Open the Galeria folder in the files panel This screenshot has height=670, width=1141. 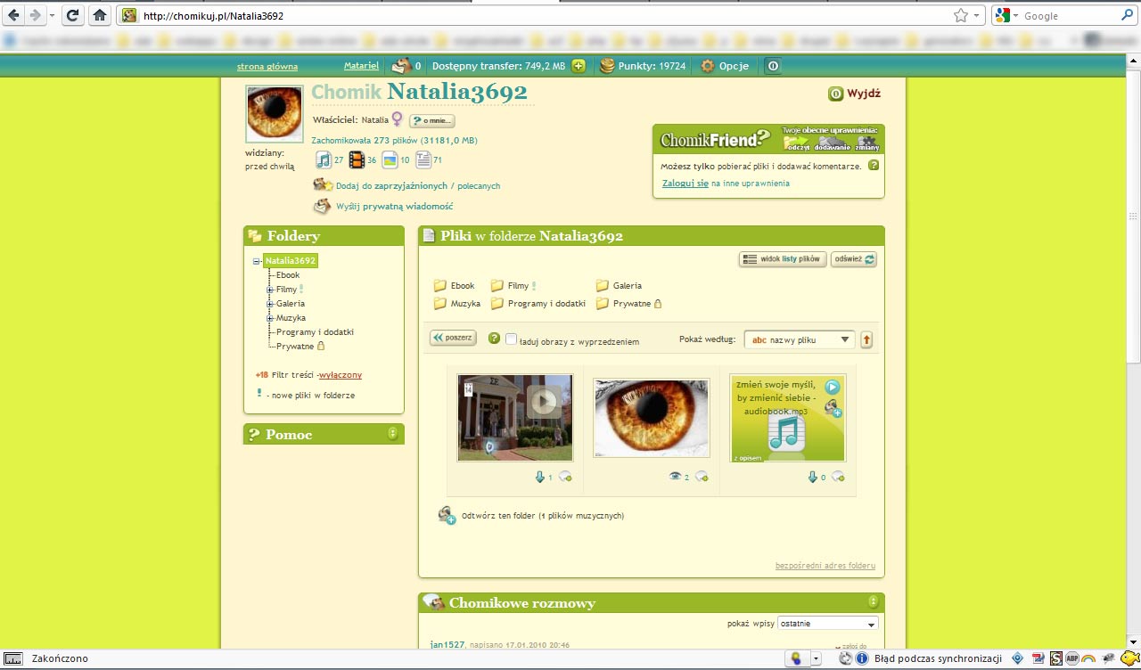[x=619, y=286]
